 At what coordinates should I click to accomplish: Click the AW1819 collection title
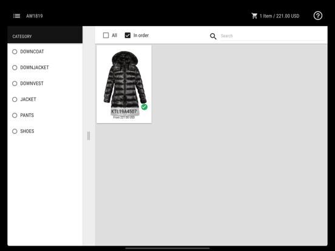pyautogui.click(x=35, y=16)
